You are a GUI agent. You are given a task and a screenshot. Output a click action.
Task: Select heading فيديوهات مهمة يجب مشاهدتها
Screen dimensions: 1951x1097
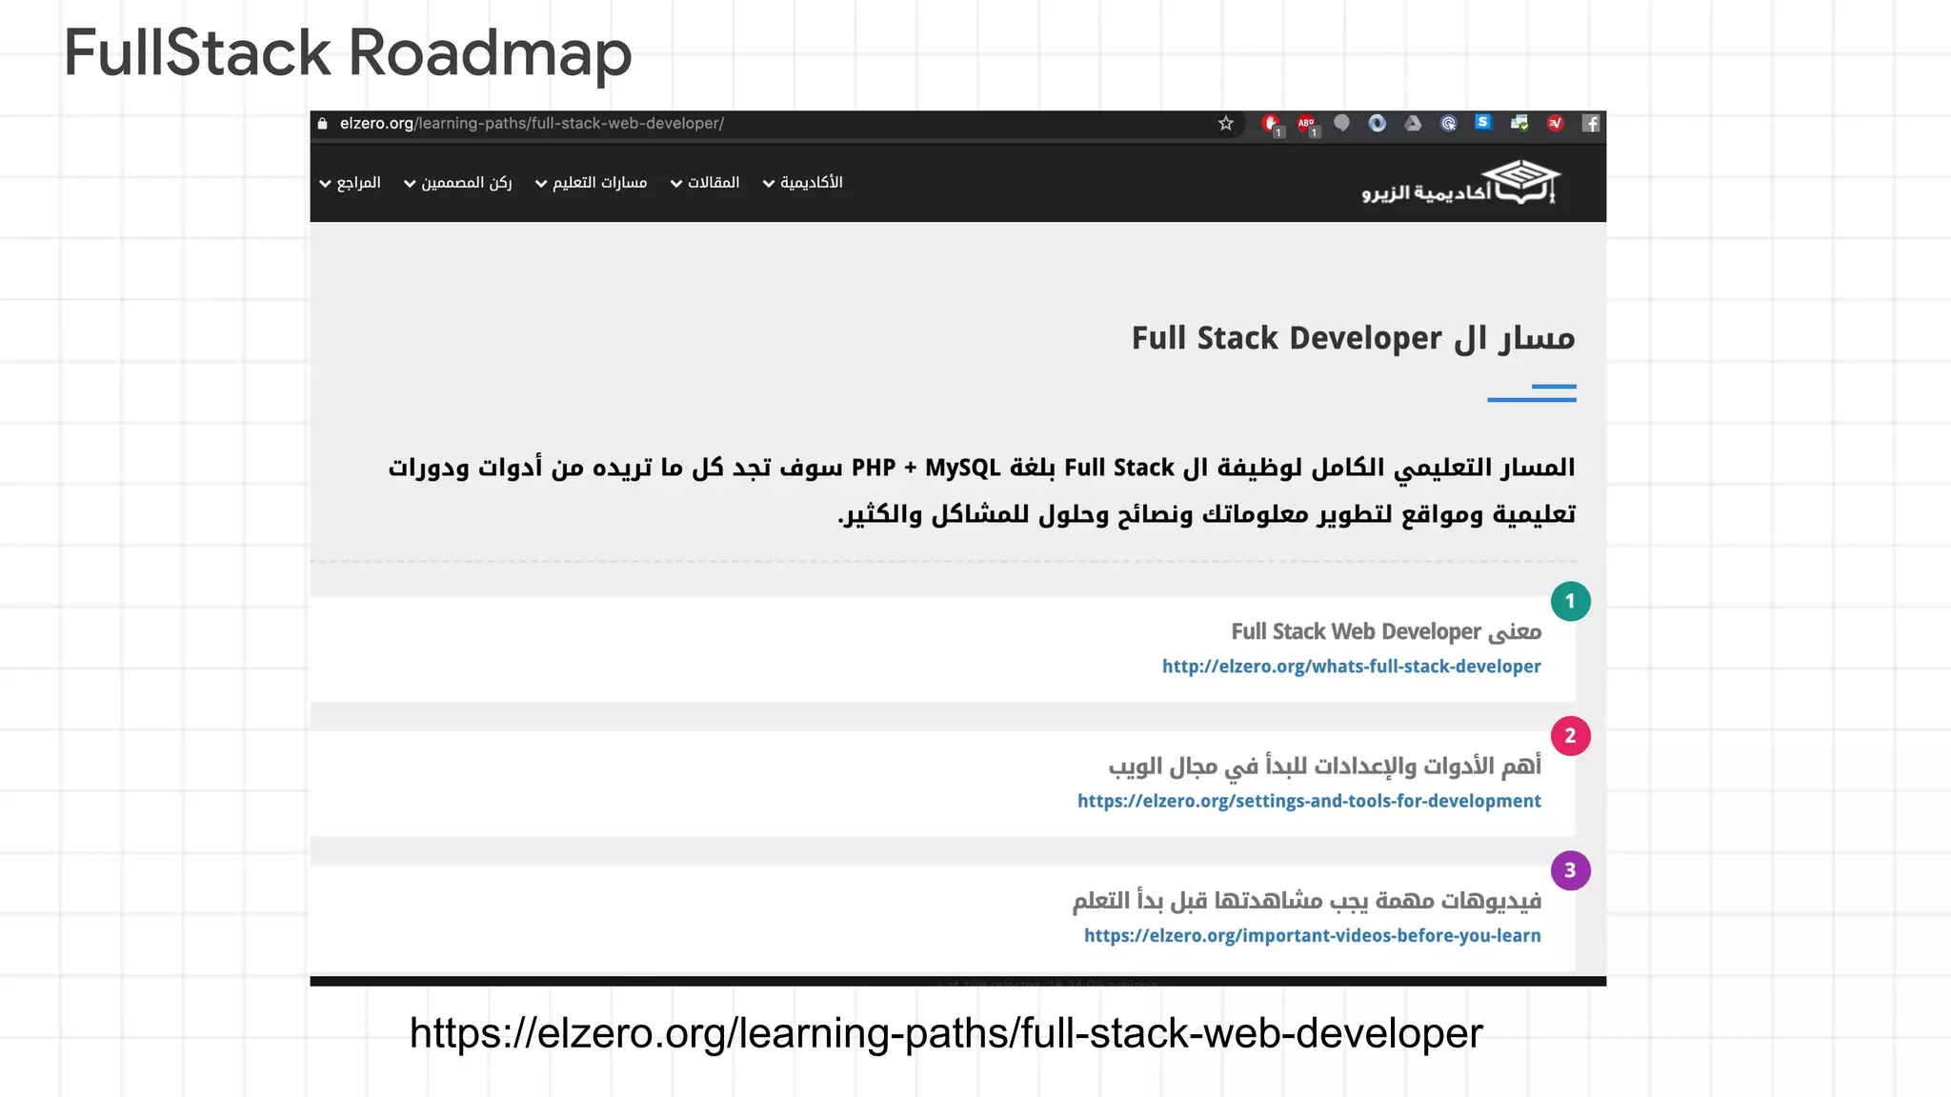[1307, 900]
